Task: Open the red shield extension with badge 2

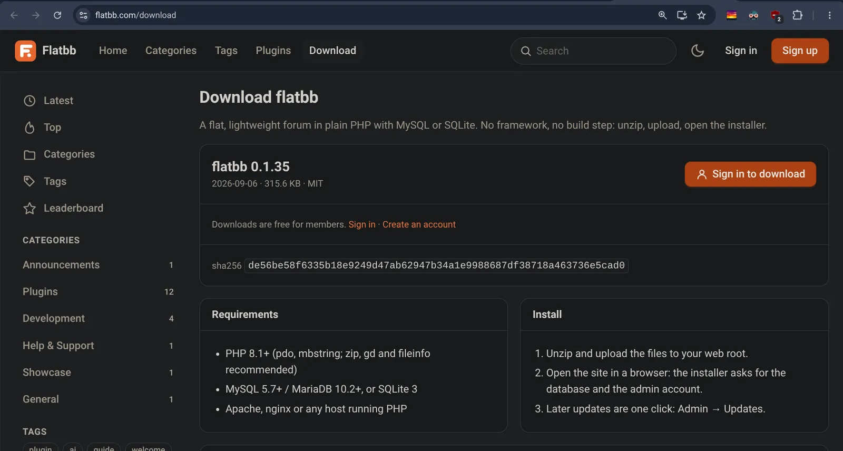Action: pyautogui.click(x=776, y=16)
